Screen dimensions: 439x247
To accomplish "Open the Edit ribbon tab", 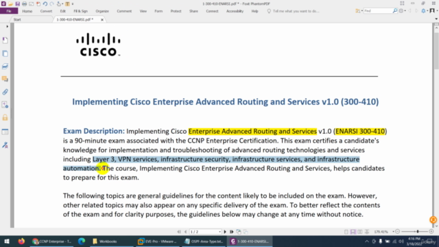I will point(62,11).
